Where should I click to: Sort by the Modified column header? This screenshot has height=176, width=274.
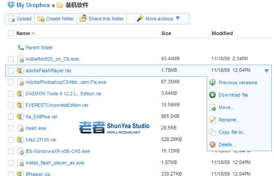(x=222, y=33)
